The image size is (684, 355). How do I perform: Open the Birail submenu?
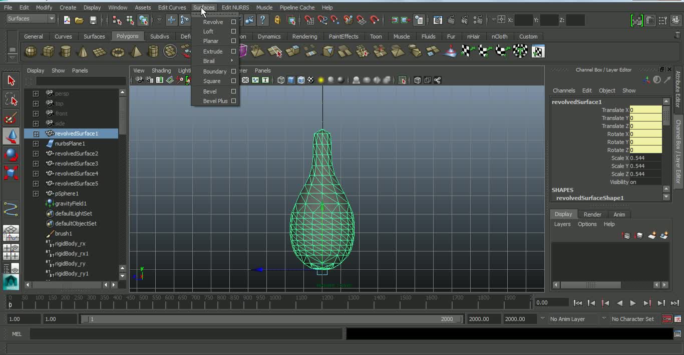(x=215, y=61)
